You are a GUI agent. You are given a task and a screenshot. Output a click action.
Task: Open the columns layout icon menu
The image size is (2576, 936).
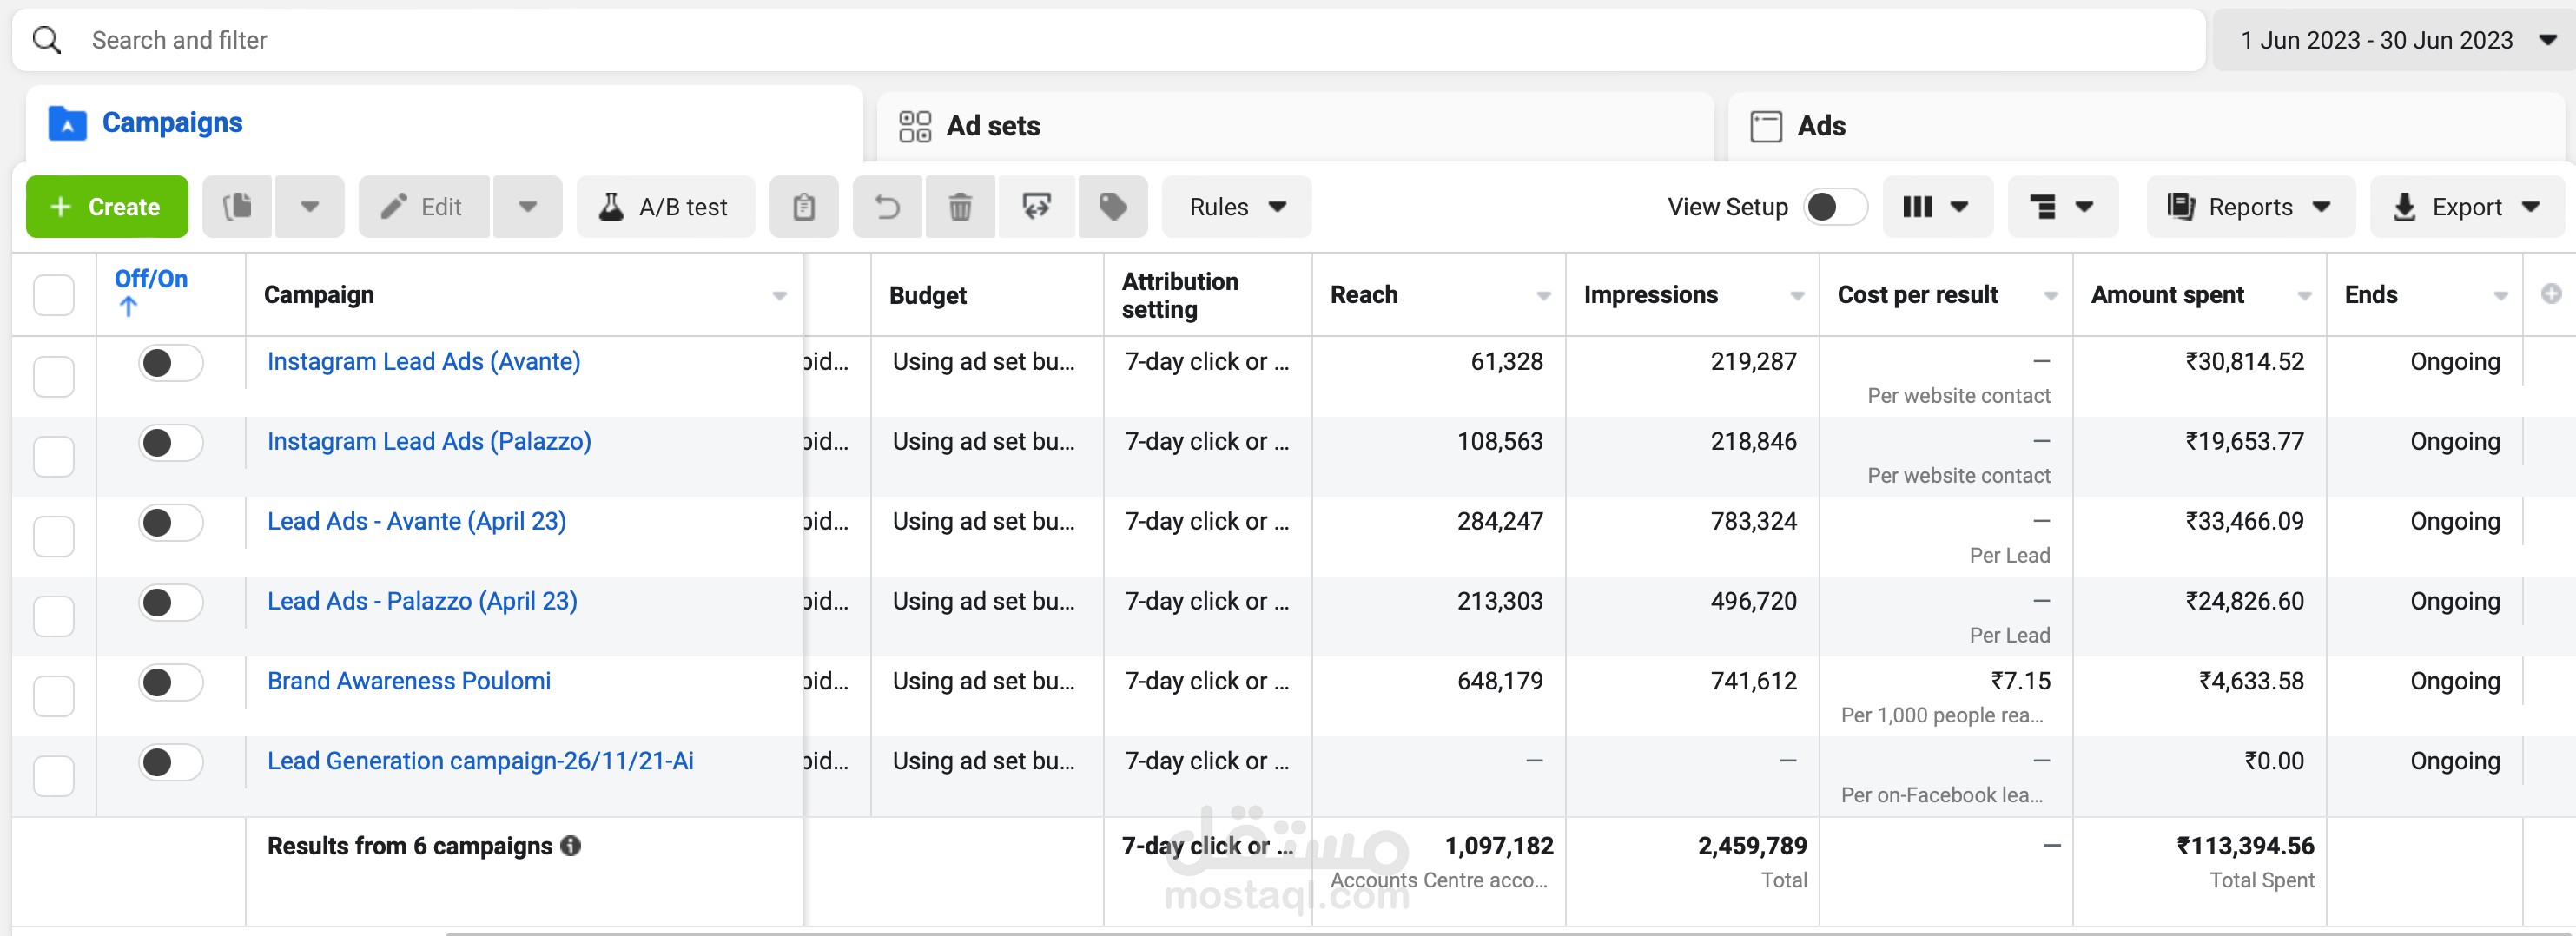pyautogui.click(x=1936, y=207)
